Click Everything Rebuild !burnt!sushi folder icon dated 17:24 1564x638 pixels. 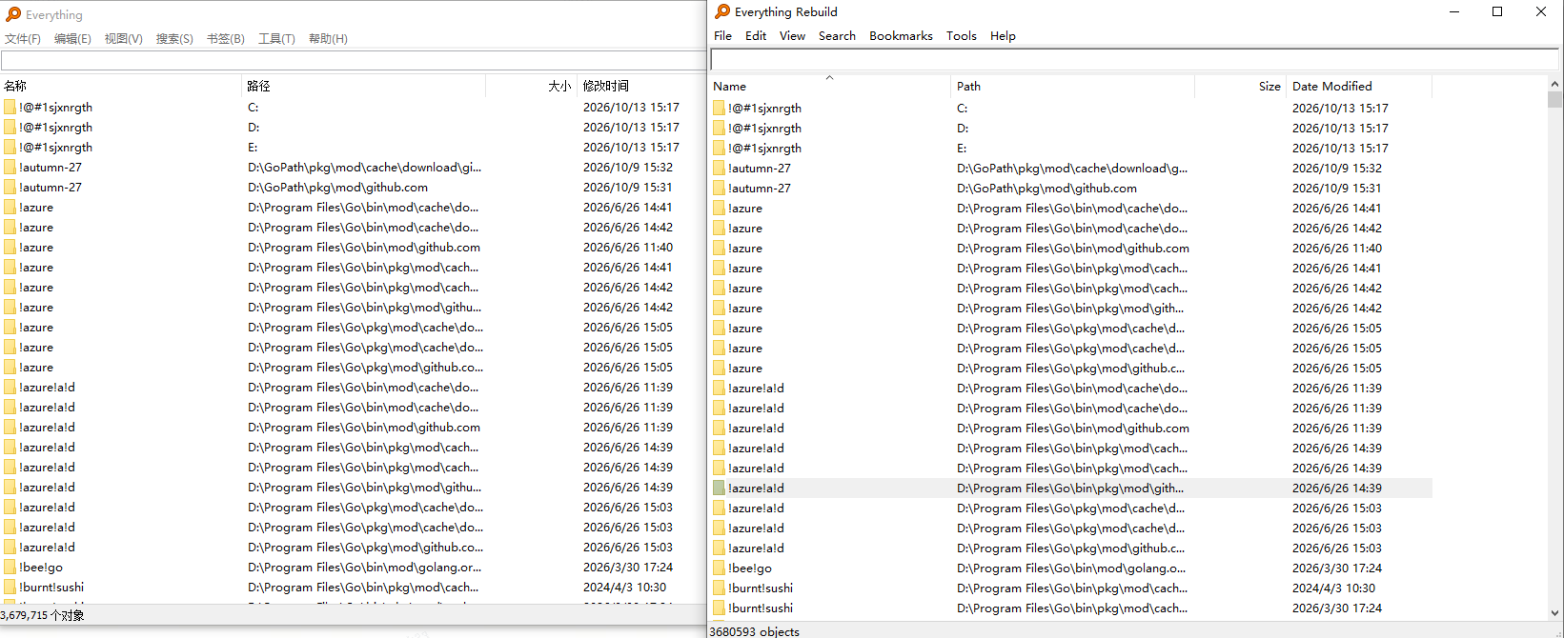720,608
